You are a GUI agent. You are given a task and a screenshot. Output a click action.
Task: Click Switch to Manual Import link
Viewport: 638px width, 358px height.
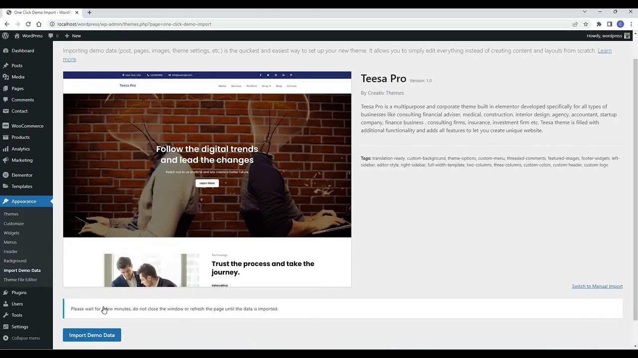click(597, 286)
